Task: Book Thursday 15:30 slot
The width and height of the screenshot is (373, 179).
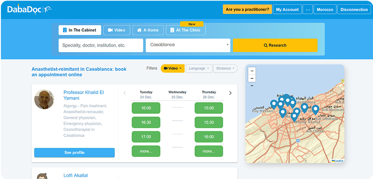Action: pos(209,122)
